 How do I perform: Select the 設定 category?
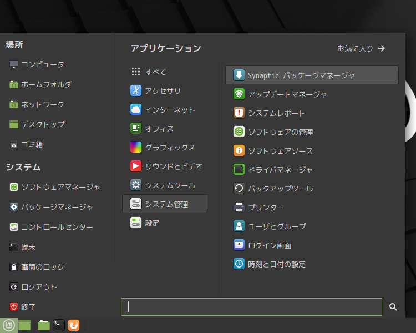pos(165,223)
